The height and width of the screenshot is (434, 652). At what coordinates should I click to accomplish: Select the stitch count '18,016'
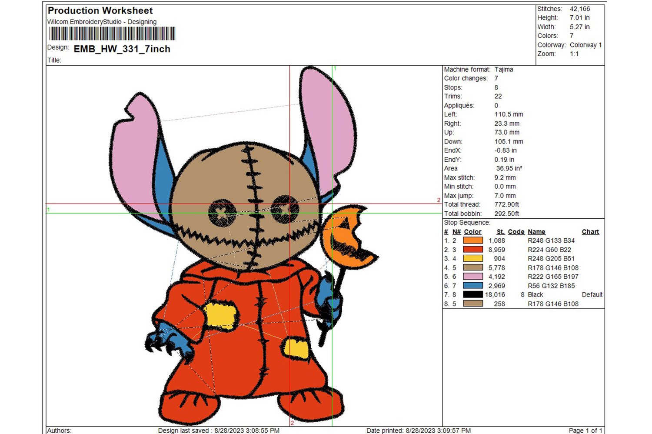[495, 294]
